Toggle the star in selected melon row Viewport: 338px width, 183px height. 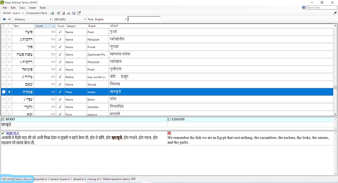9,92
